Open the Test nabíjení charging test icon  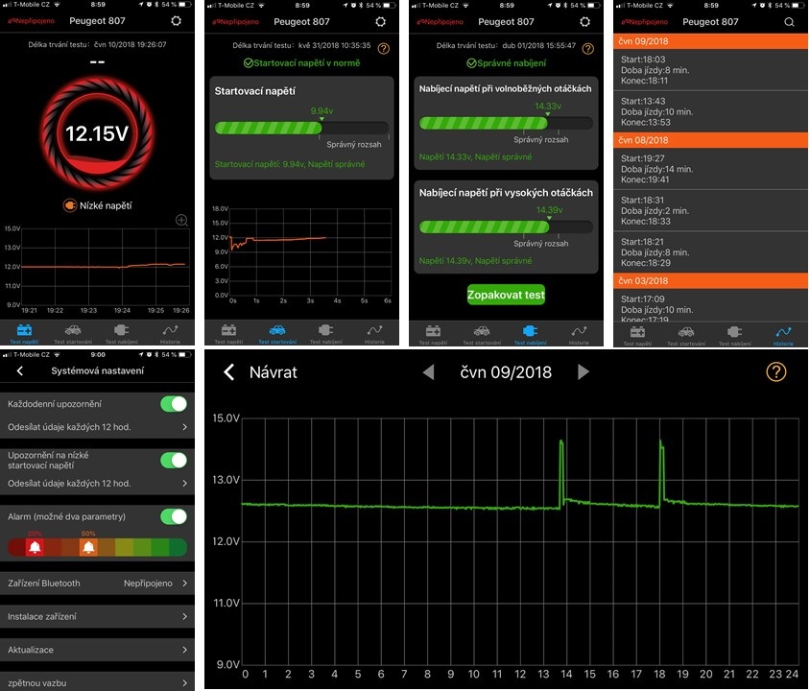(x=531, y=332)
